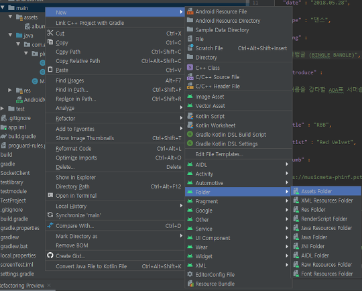Select Link C++ Project with Gradle
Viewport: 362px width, 291px height.
point(115,23)
